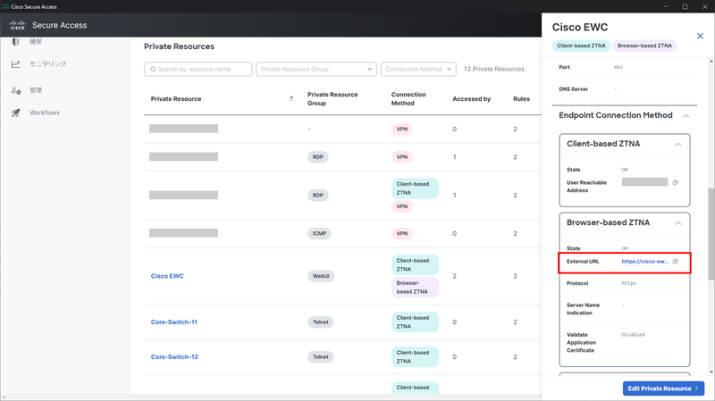Open the Core-Switch-12 resource link

click(x=174, y=357)
